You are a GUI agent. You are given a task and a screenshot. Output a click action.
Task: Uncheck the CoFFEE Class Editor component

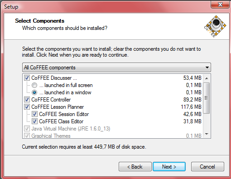click(34, 121)
